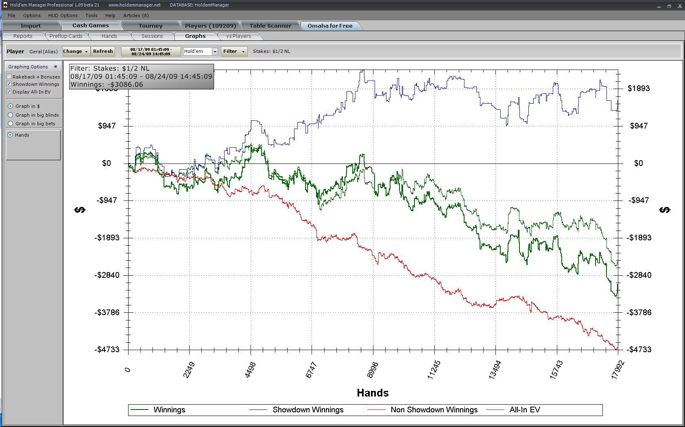Minimize the Hold'em Manager window

pyautogui.click(x=659, y=7)
